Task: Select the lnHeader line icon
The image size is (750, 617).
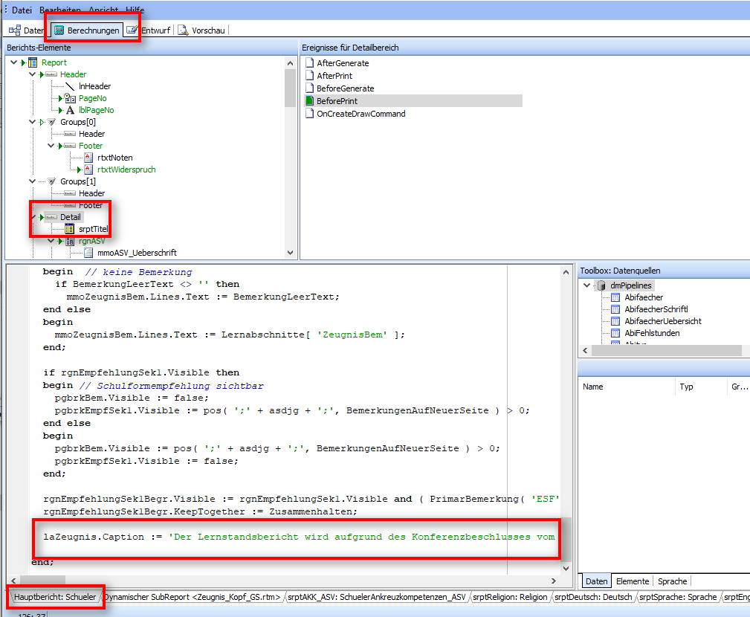Action: (x=70, y=86)
